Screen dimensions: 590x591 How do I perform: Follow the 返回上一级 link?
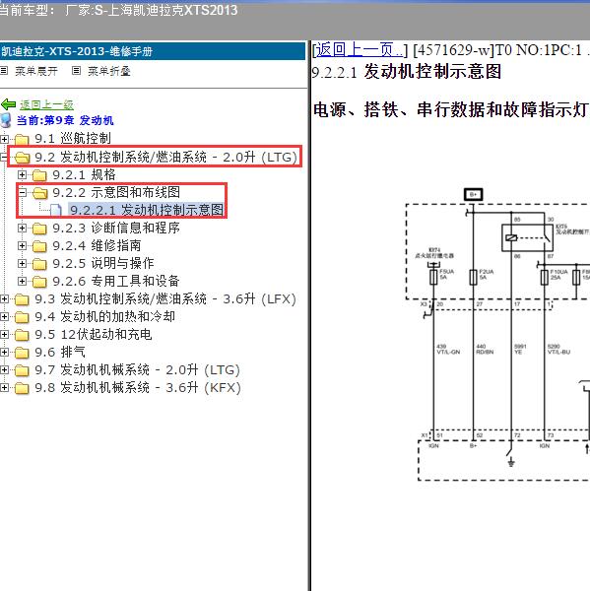pos(46,104)
